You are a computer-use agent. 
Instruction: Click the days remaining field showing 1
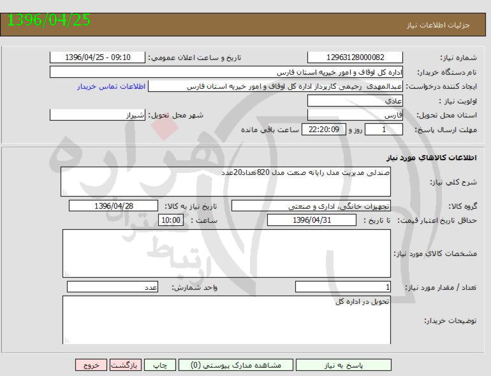[x=384, y=130]
